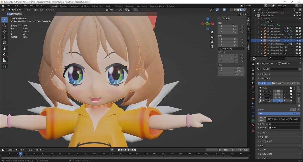Clear shape keys X button
Screen dimensions: 303x162
299,110
